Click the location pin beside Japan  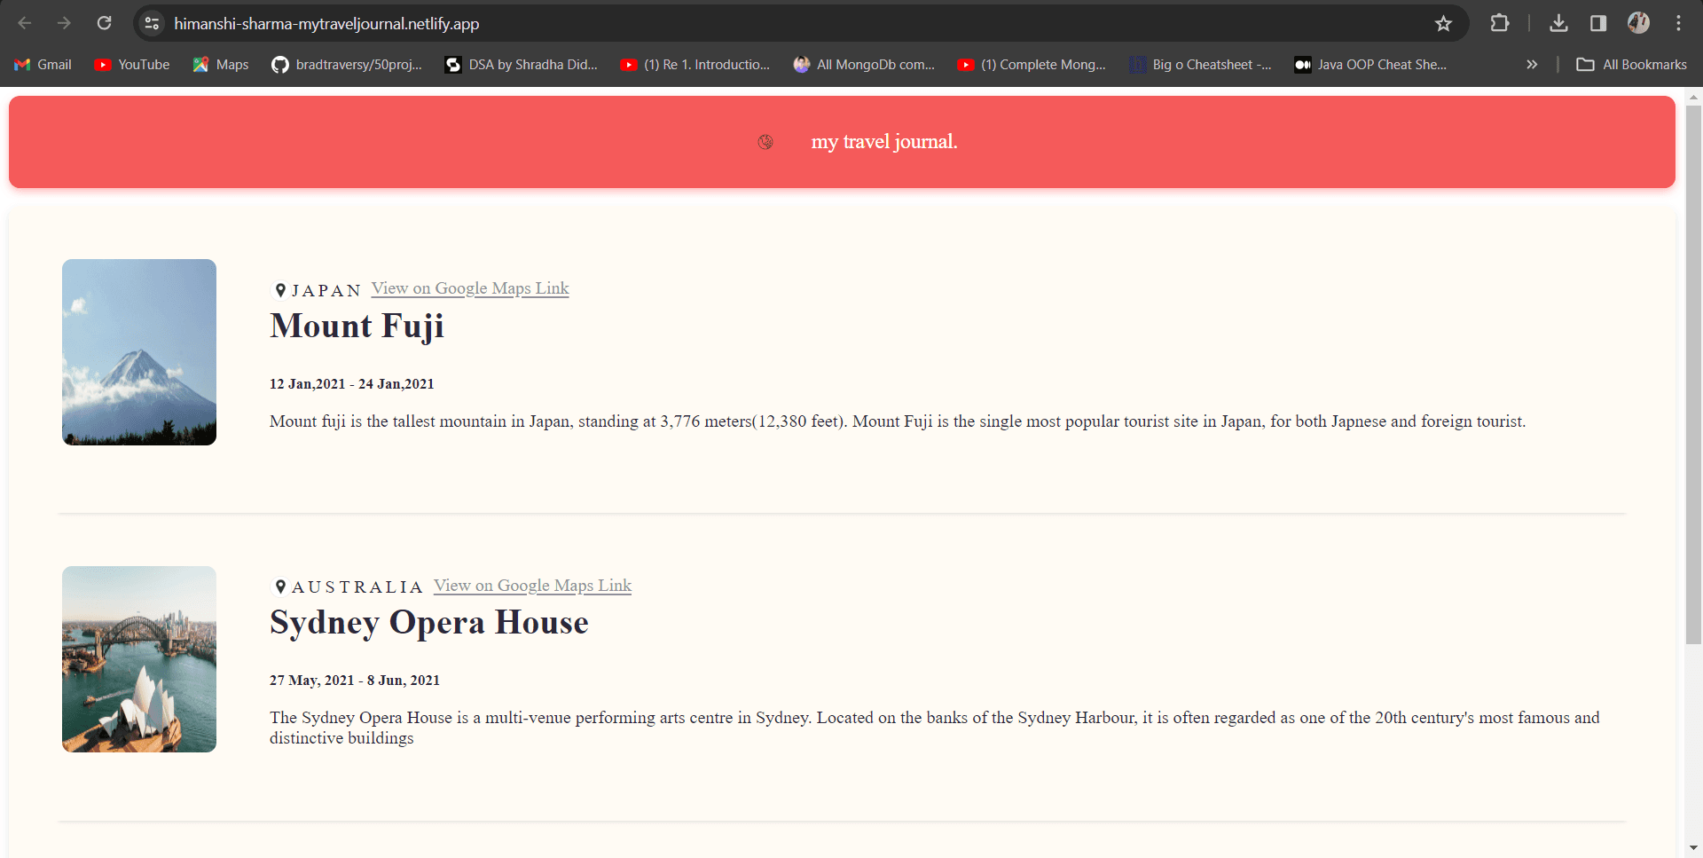[280, 290]
